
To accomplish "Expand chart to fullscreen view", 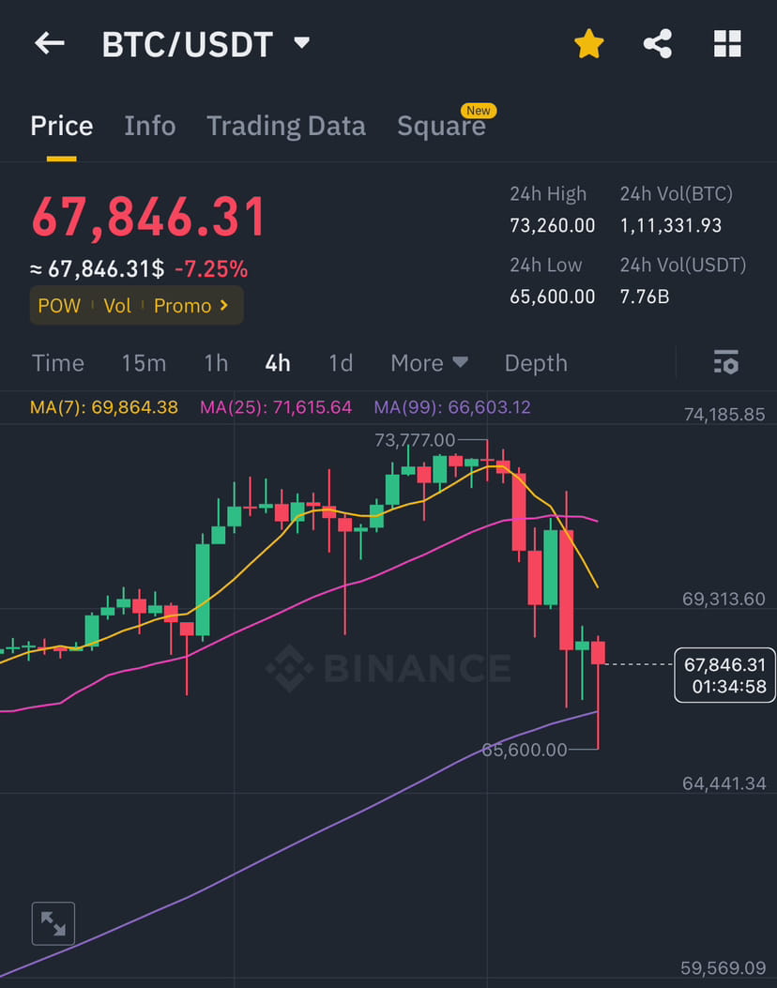I will point(53,923).
